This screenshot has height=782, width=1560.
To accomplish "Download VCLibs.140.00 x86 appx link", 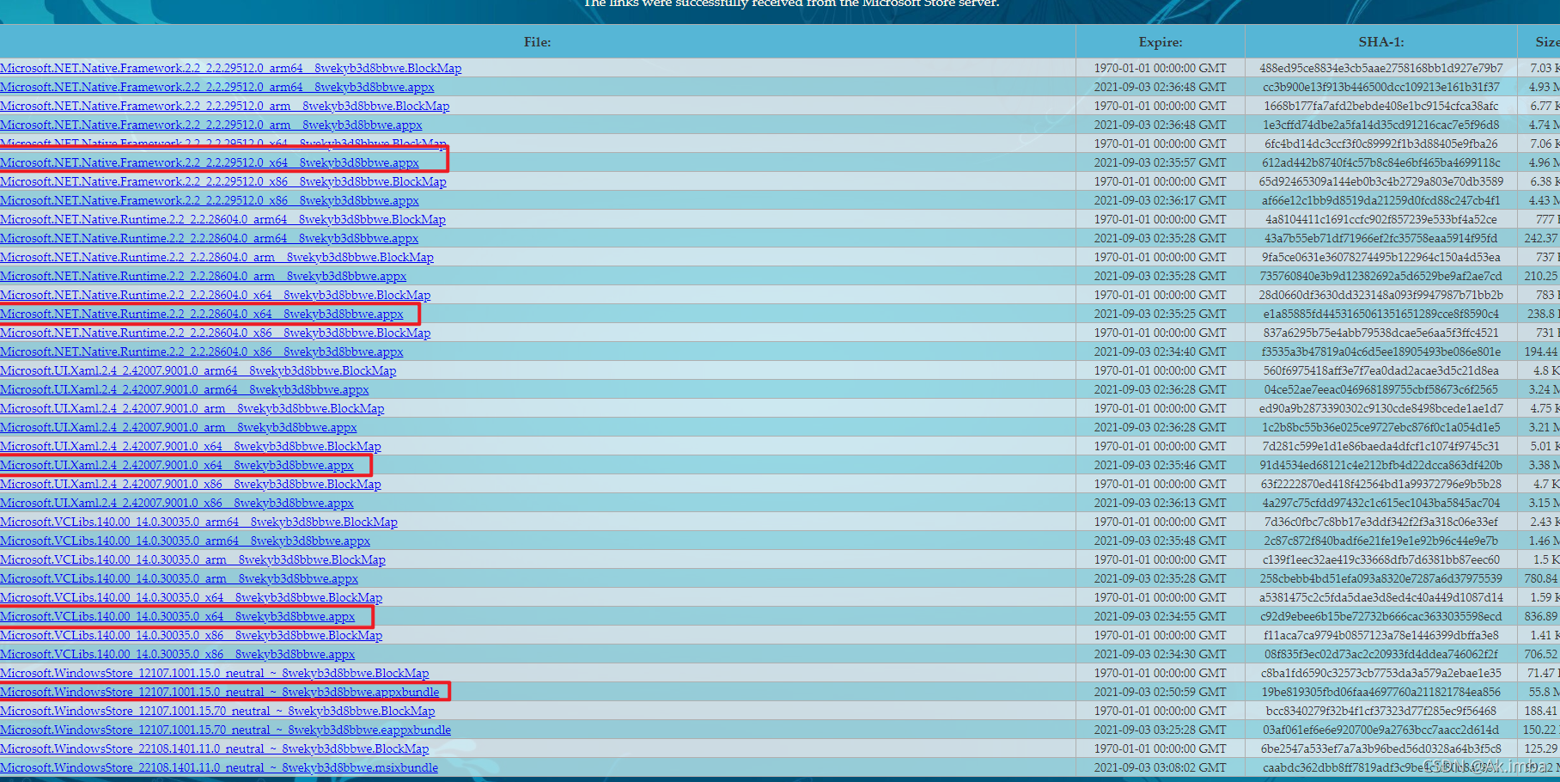I will (178, 654).
